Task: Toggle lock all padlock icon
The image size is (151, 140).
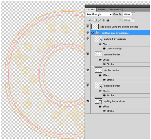Action: point(108,20)
